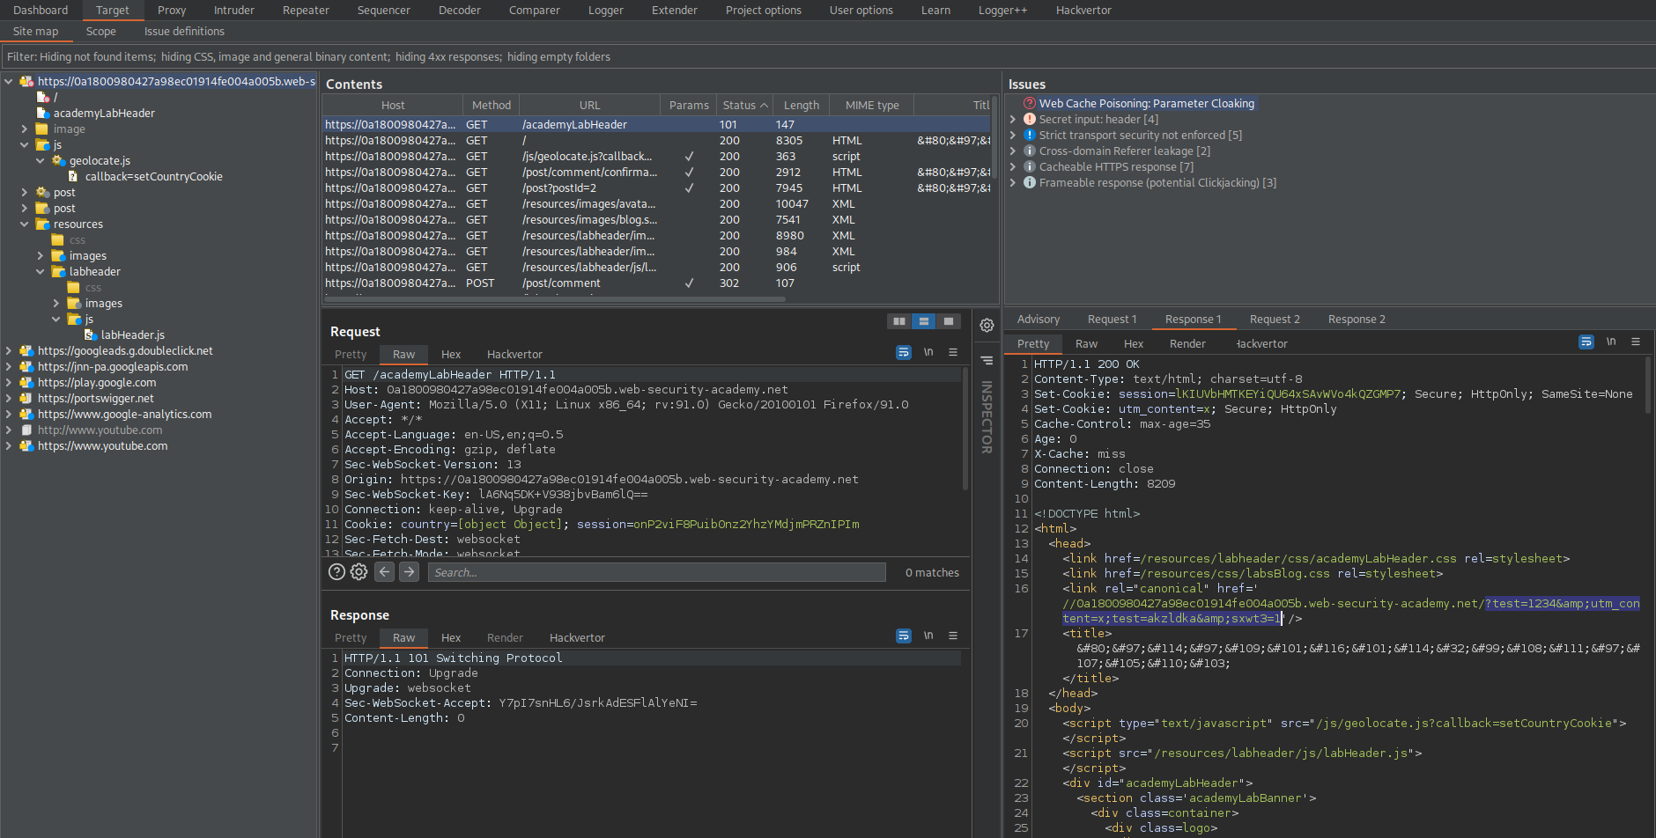Sort contents by Length column
The height and width of the screenshot is (838, 1656).
[x=802, y=106]
